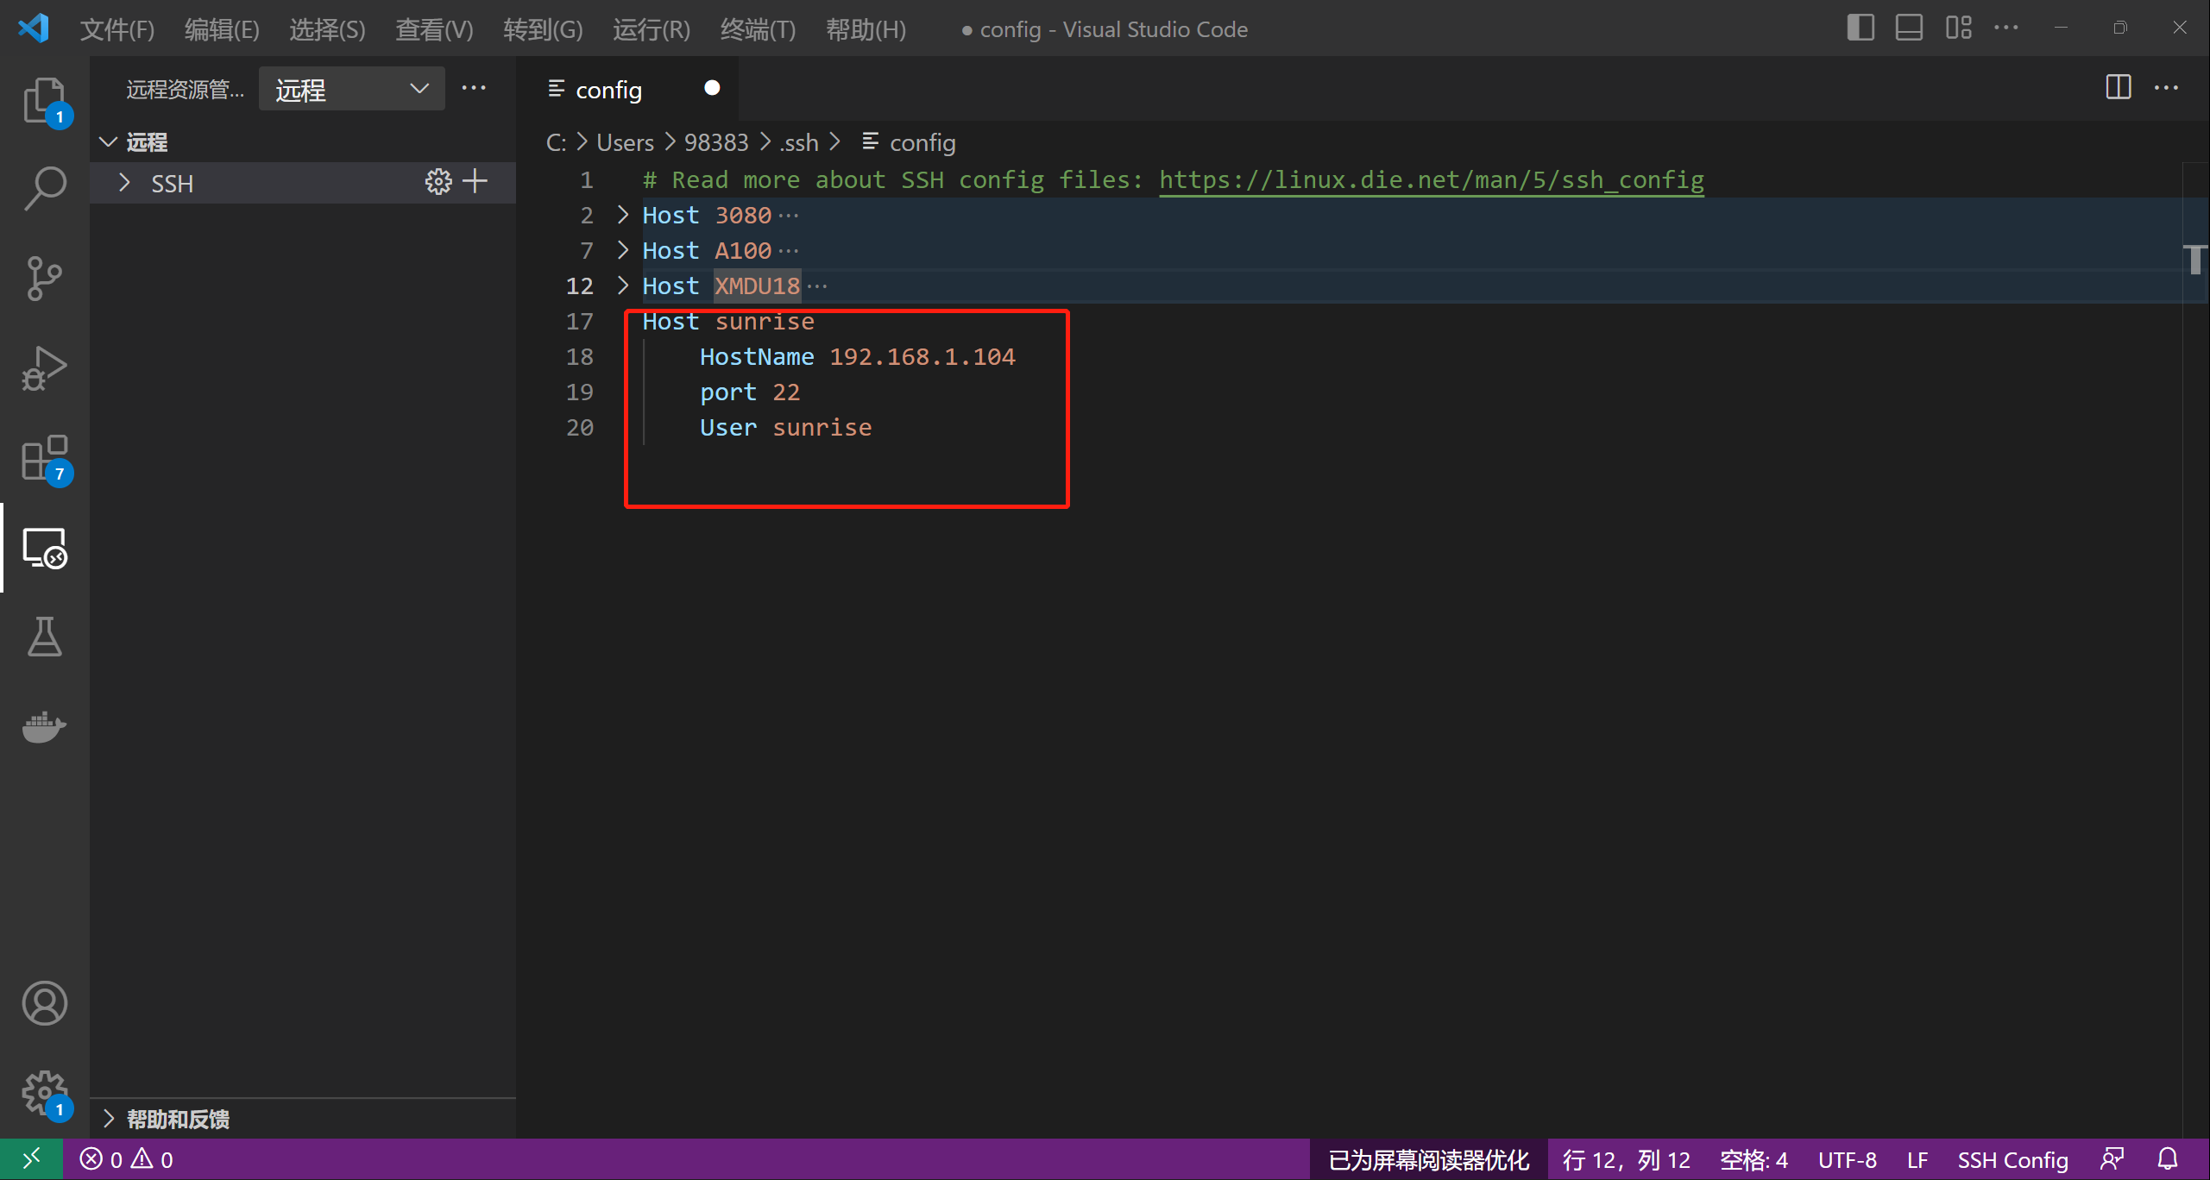Open the linux.die.net ssh_config link

point(1431,179)
